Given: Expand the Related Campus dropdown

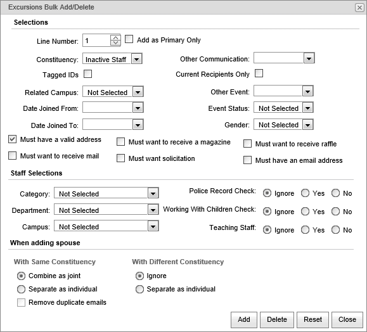Looking at the screenshot, I should [x=138, y=92].
